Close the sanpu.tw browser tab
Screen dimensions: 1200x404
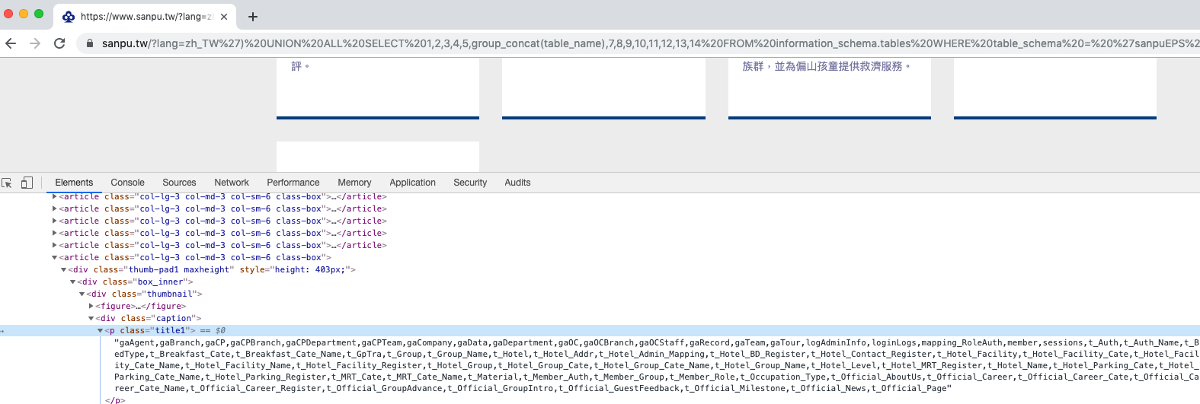point(224,17)
